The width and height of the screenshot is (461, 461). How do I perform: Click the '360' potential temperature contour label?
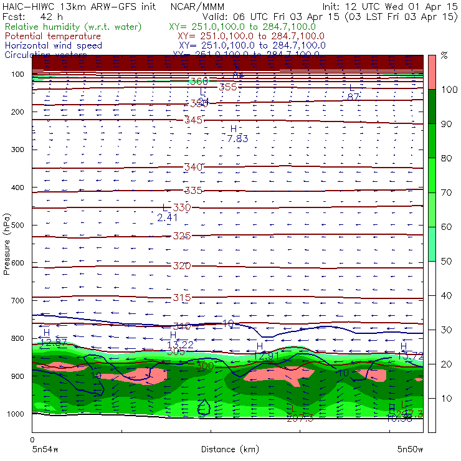[x=199, y=81]
